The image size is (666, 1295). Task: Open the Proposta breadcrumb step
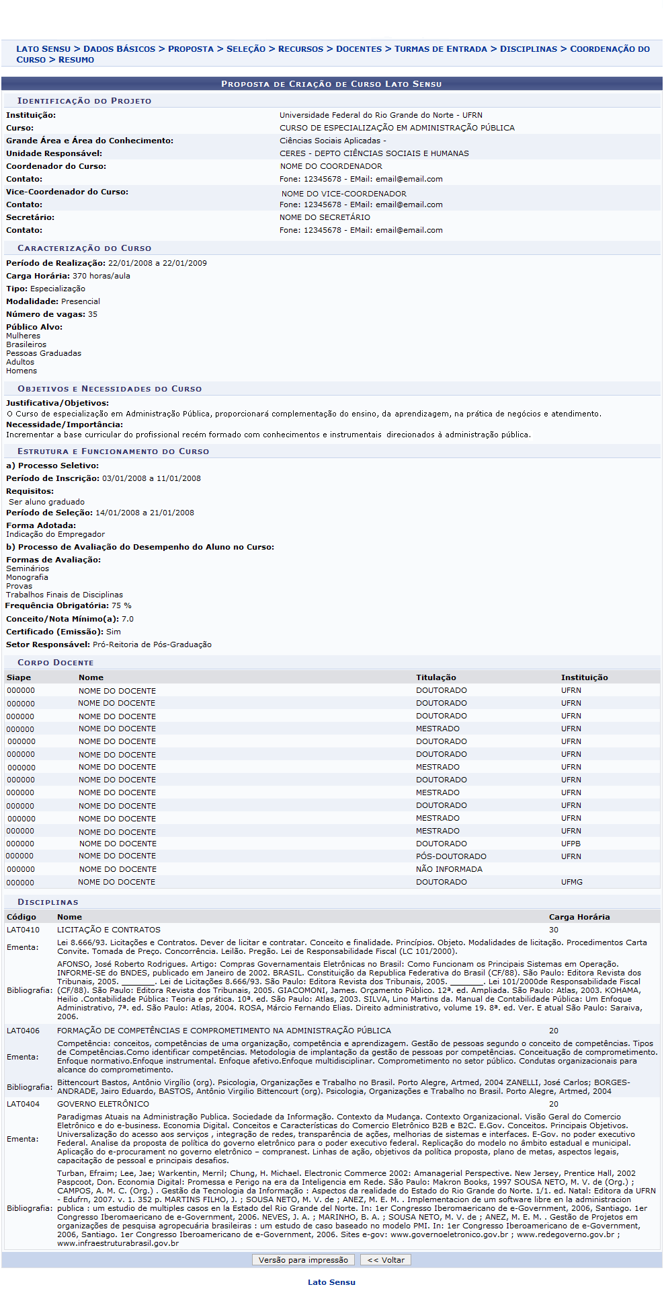(x=191, y=49)
